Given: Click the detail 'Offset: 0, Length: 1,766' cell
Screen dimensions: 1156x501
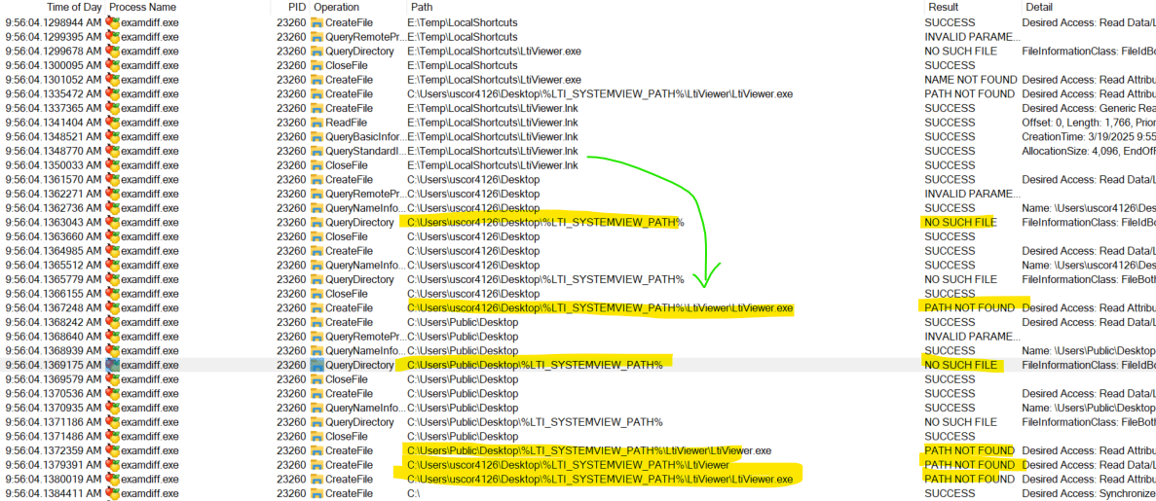Looking at the screenshot, I should point(1088,123).
